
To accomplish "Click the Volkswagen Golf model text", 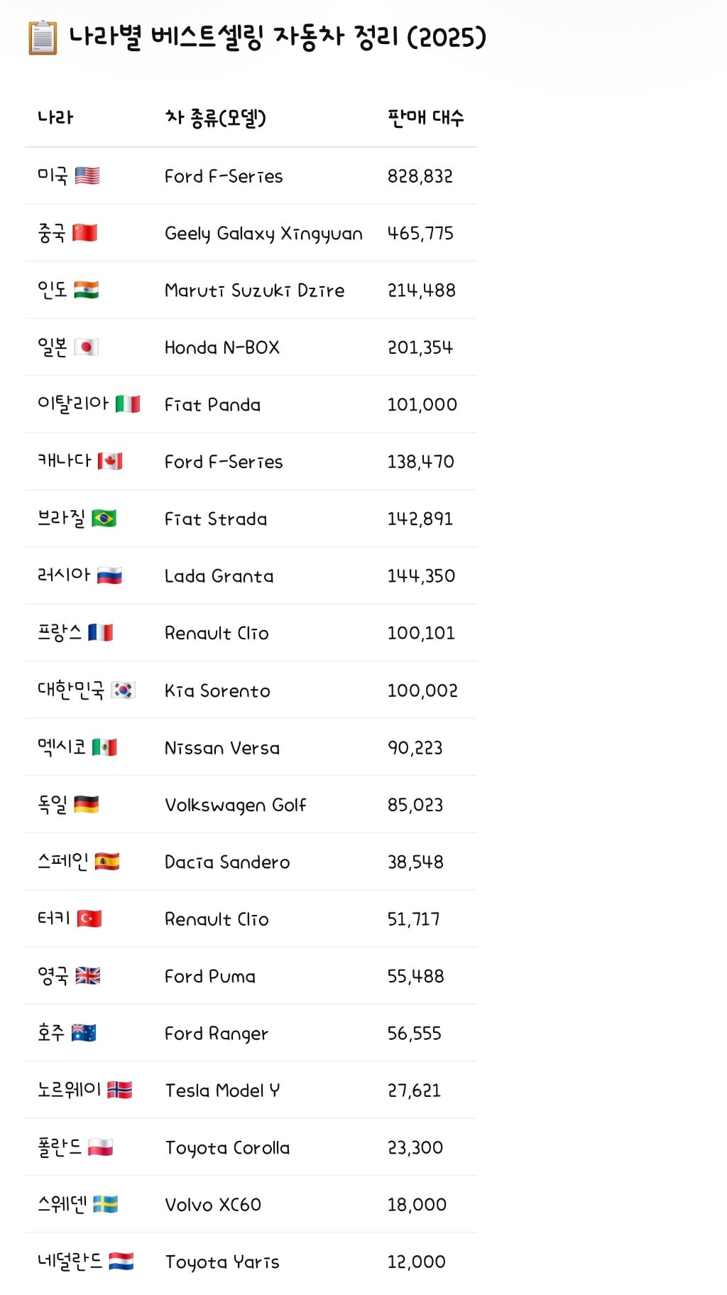I will click(x=235, y=805).
